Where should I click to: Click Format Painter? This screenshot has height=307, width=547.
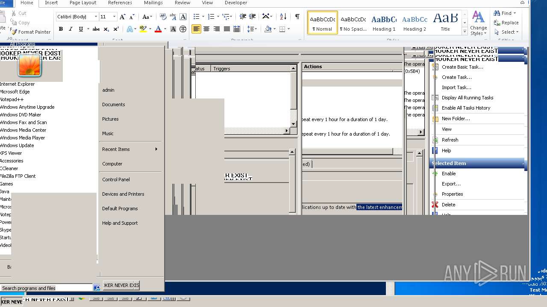tap(31, 32)
